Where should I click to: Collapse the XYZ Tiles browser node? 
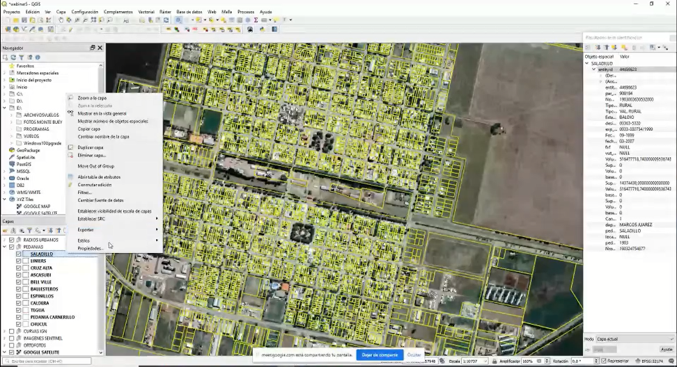(x=5, y=199)
